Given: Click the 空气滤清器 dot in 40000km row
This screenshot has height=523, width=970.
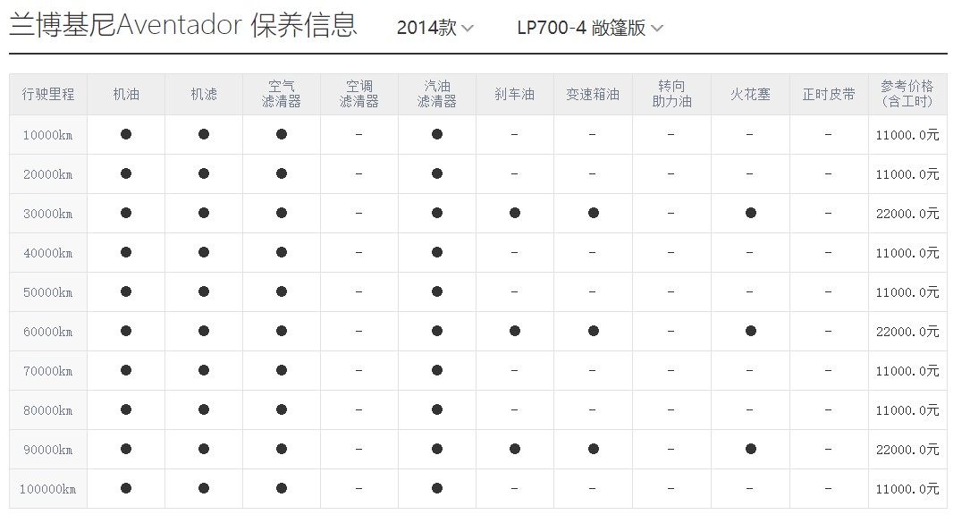Looking at the screenshot, I should coord(282,252).
